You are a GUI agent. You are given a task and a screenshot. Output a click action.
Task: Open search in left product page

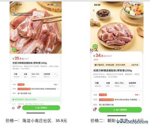click(53, 10)
